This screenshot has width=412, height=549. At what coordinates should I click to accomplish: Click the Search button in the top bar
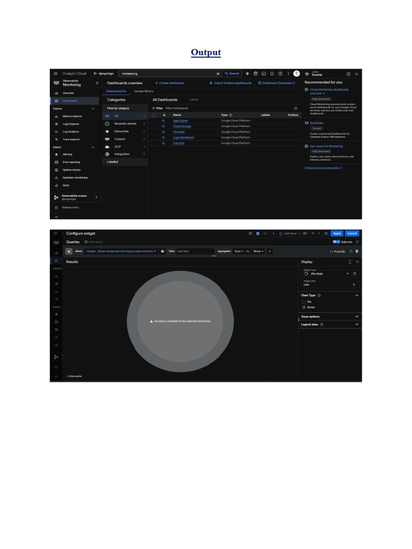click(x=232, y=73)
